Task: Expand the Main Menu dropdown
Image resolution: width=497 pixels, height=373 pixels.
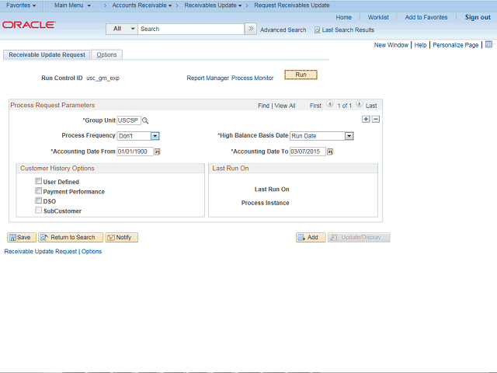Action: coord(72,5)
